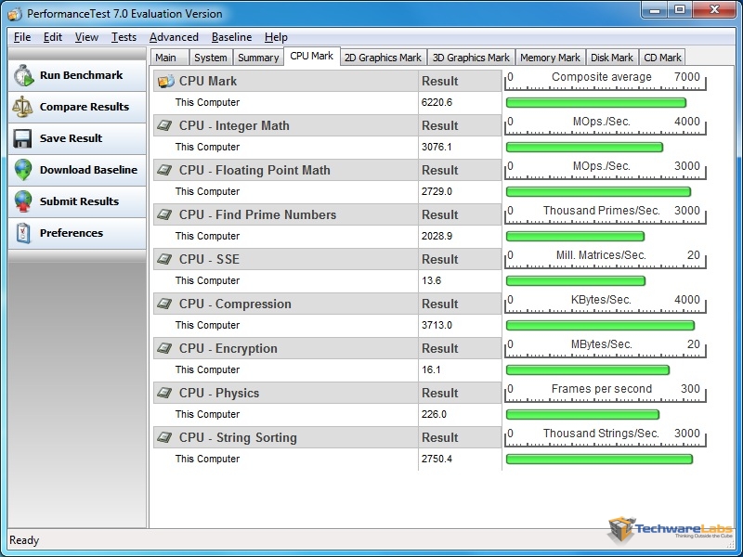Click the Submit Results globe icon
The height and width of the screenshot is (557, 743).
(x=23, y=202)
